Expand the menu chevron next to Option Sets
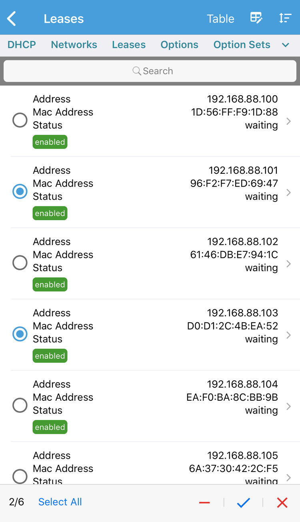 285,45
